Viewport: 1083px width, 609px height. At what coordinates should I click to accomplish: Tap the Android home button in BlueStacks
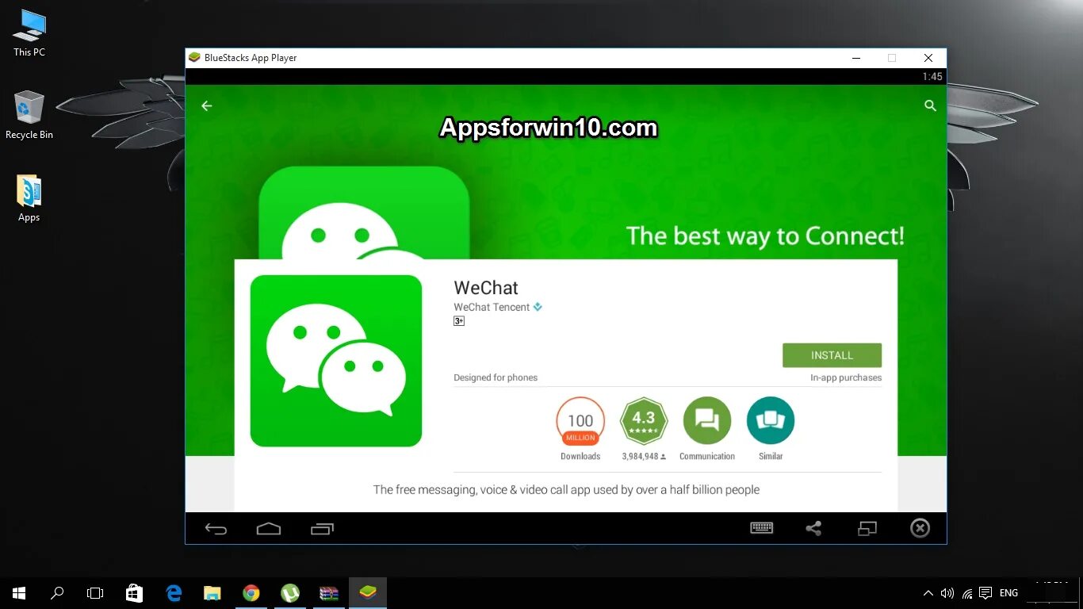pos(269,529)
